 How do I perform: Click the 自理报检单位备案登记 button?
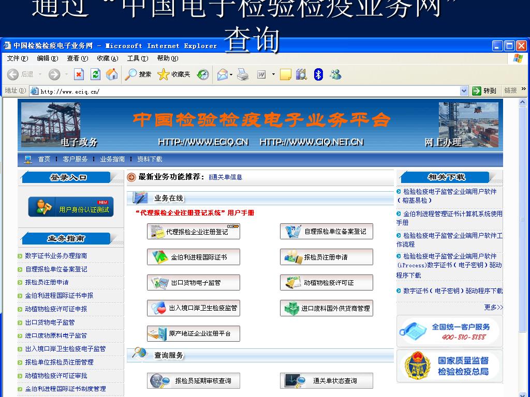click(x=327, y=232)
